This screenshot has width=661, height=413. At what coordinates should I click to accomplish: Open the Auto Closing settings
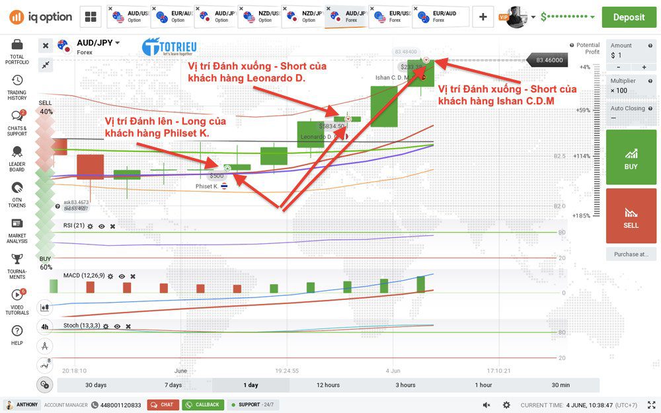coord(631,113)
